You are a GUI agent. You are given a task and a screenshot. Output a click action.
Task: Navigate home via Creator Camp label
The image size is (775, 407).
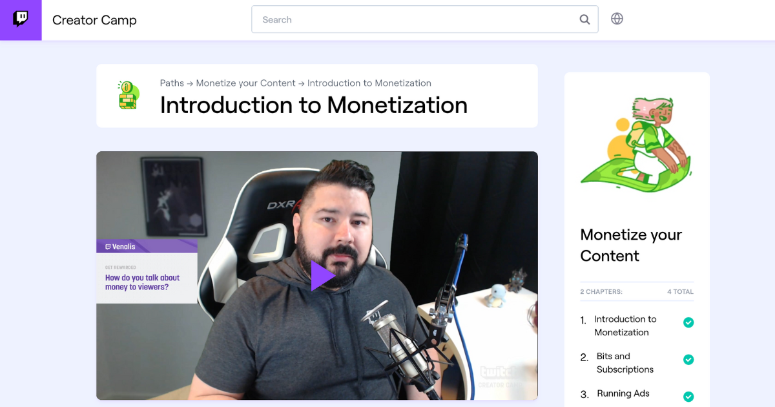click(x=94, y=20)
